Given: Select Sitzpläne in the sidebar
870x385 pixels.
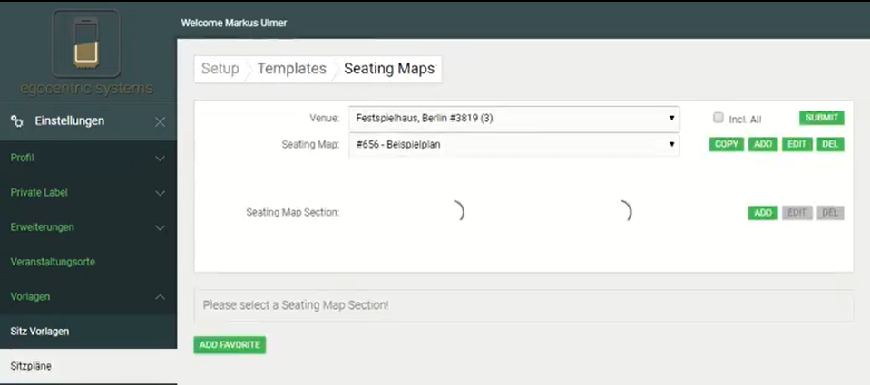Looking at the screenshot, I should click(x=31, y=366).
